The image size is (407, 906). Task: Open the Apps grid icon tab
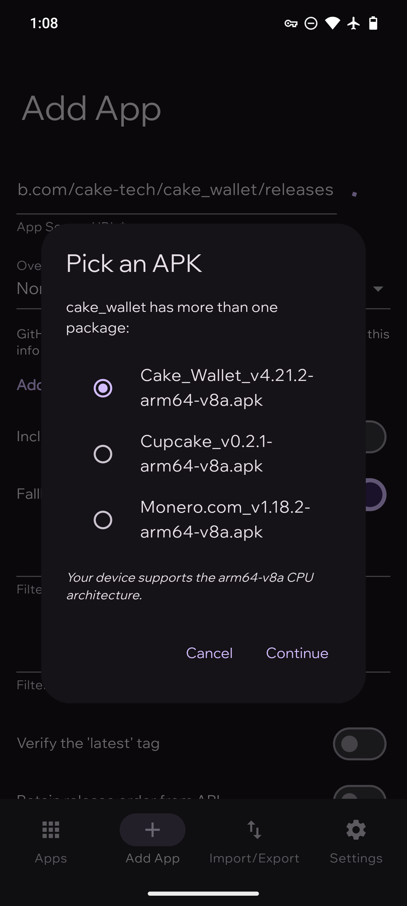[x=51, y=830]
